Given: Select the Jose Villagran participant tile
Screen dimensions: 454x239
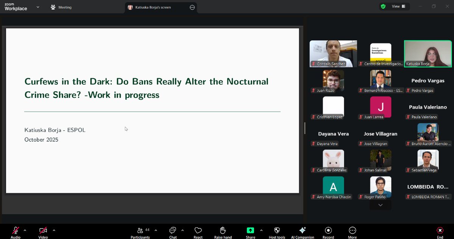Looking at the screenshot, I should tap(381, 134).
